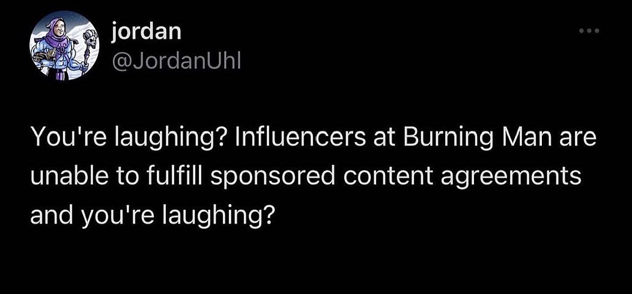This screenshot has height=294, width=632.
Task: Click jordan's profile avatar picture
Action: [63, 47]
